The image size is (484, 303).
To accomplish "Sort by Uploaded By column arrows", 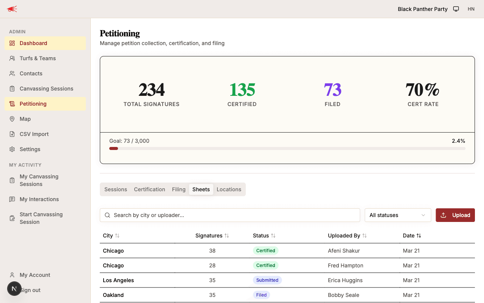I will click(365, 236).
